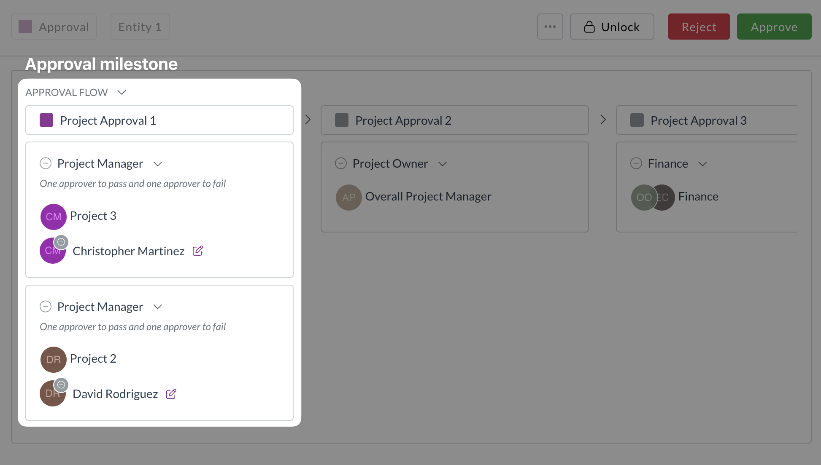The image size is (821, 465).
Task: Click the David Rodriguez name
Action: pyautogui.click(x=115, y=394)
